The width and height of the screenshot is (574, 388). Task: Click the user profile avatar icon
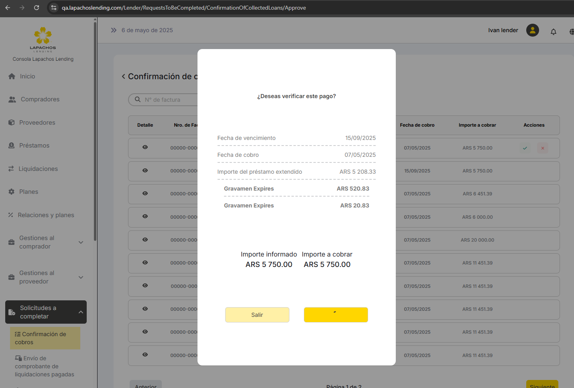(x=532, y=30)
